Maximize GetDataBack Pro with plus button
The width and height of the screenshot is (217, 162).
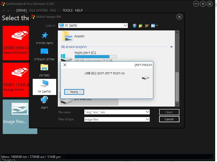[x=203, y=4]
